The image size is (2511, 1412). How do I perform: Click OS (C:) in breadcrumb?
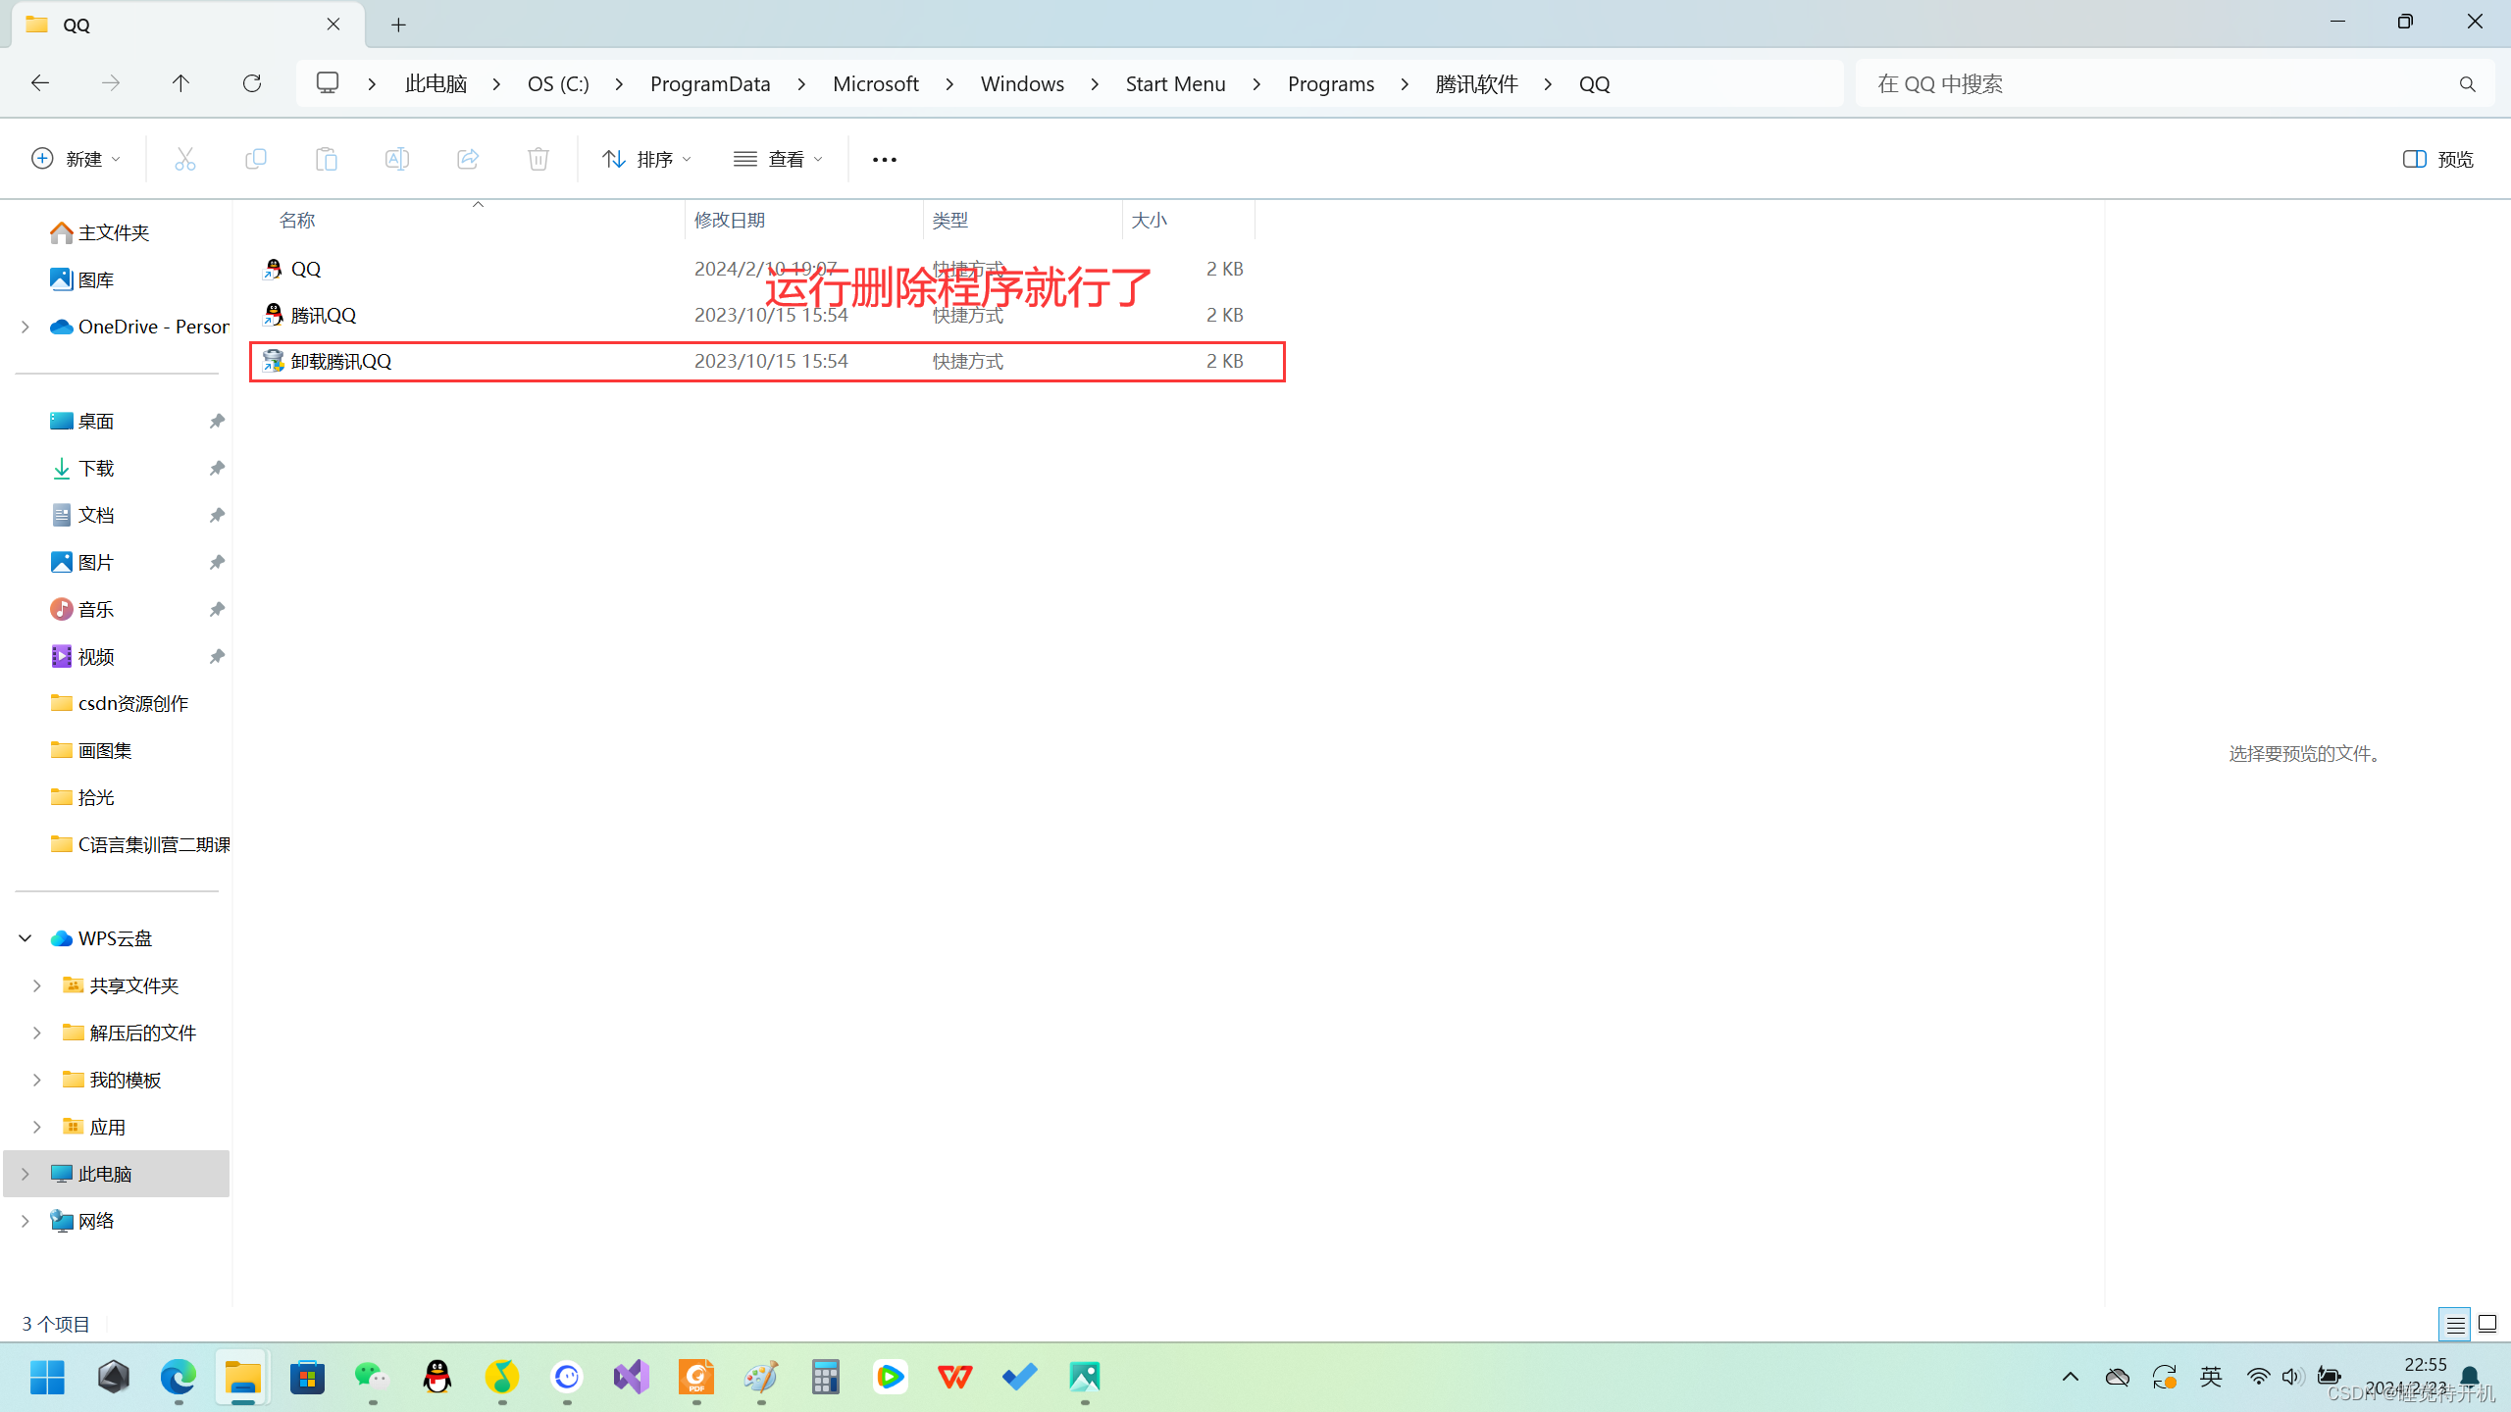pos(558,84)
